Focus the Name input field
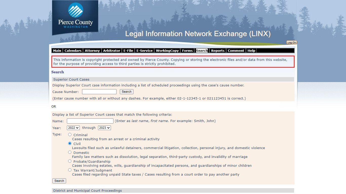The width and height of the screenshot is (346, 194). 90,121
